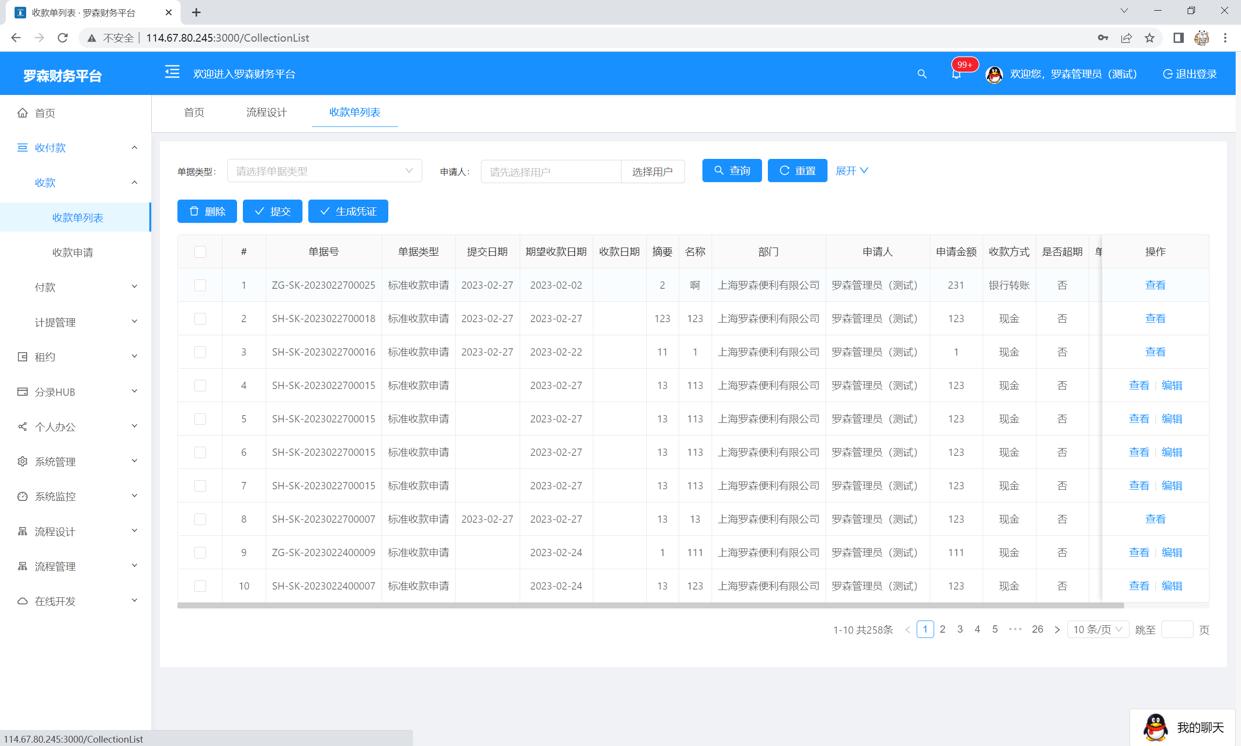1241x746 pixels.
Task: Click the 提交 submit button
Action: click(x=272, y=211)
